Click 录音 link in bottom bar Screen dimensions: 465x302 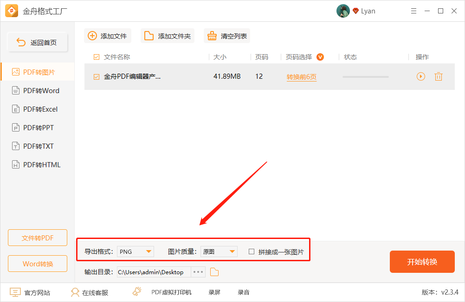(x=244, y=293)
